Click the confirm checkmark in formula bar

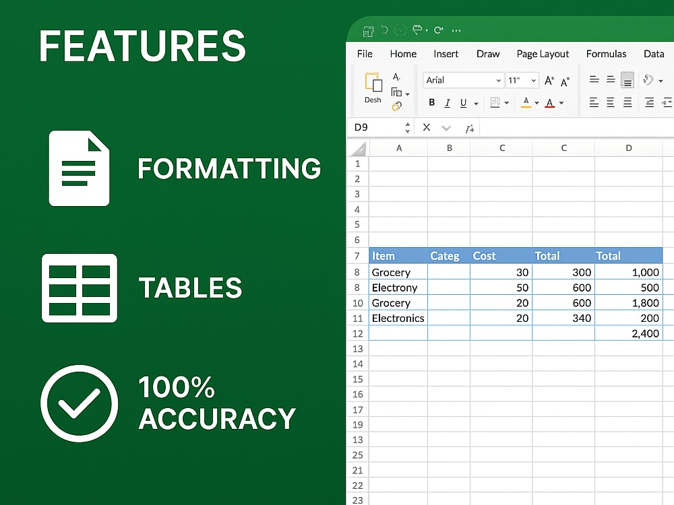446,128
